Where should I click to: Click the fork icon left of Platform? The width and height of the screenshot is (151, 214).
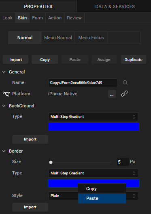pos(6,94)
